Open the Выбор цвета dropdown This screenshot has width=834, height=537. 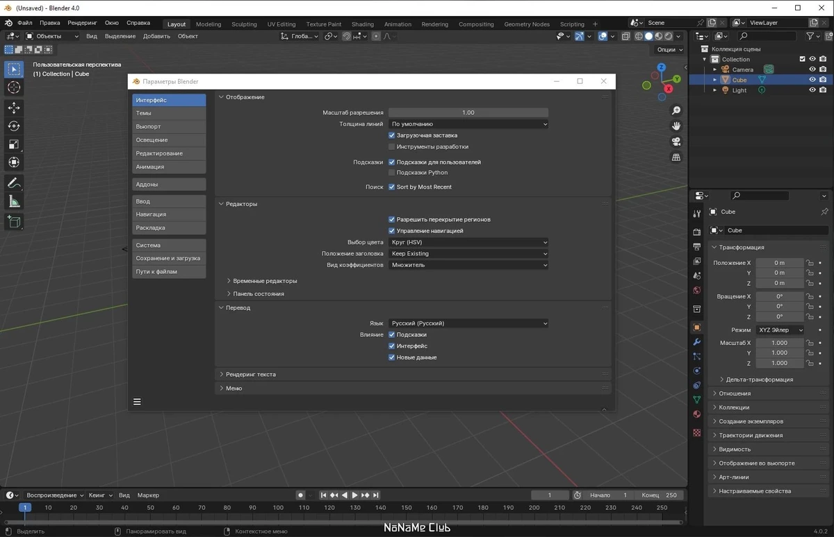[468, 242]
